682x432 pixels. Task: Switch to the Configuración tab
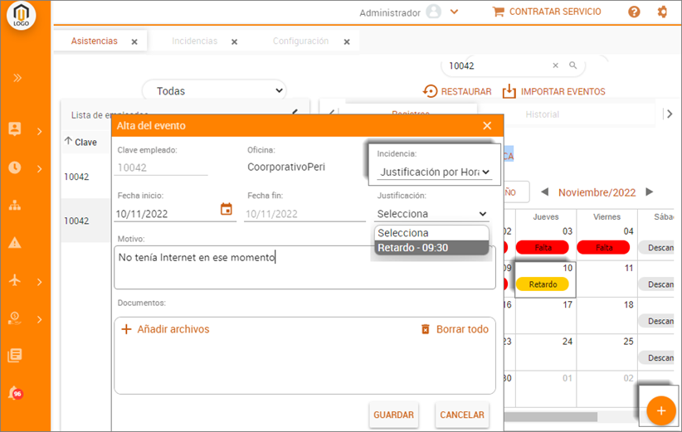click(x=300, y=41)
